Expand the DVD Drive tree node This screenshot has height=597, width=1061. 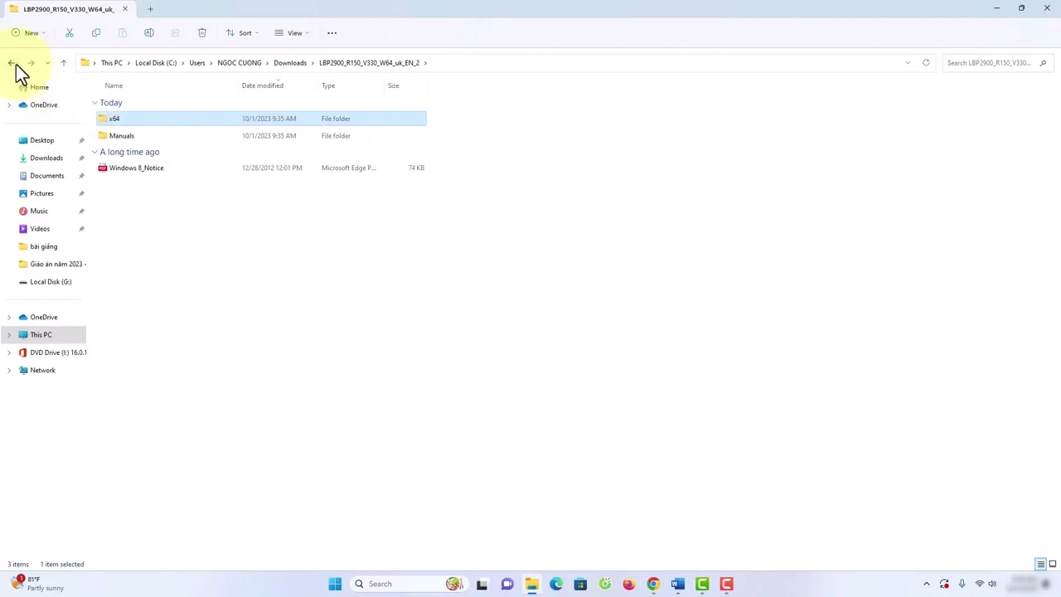pyautogui.click(x=9, y=352)
